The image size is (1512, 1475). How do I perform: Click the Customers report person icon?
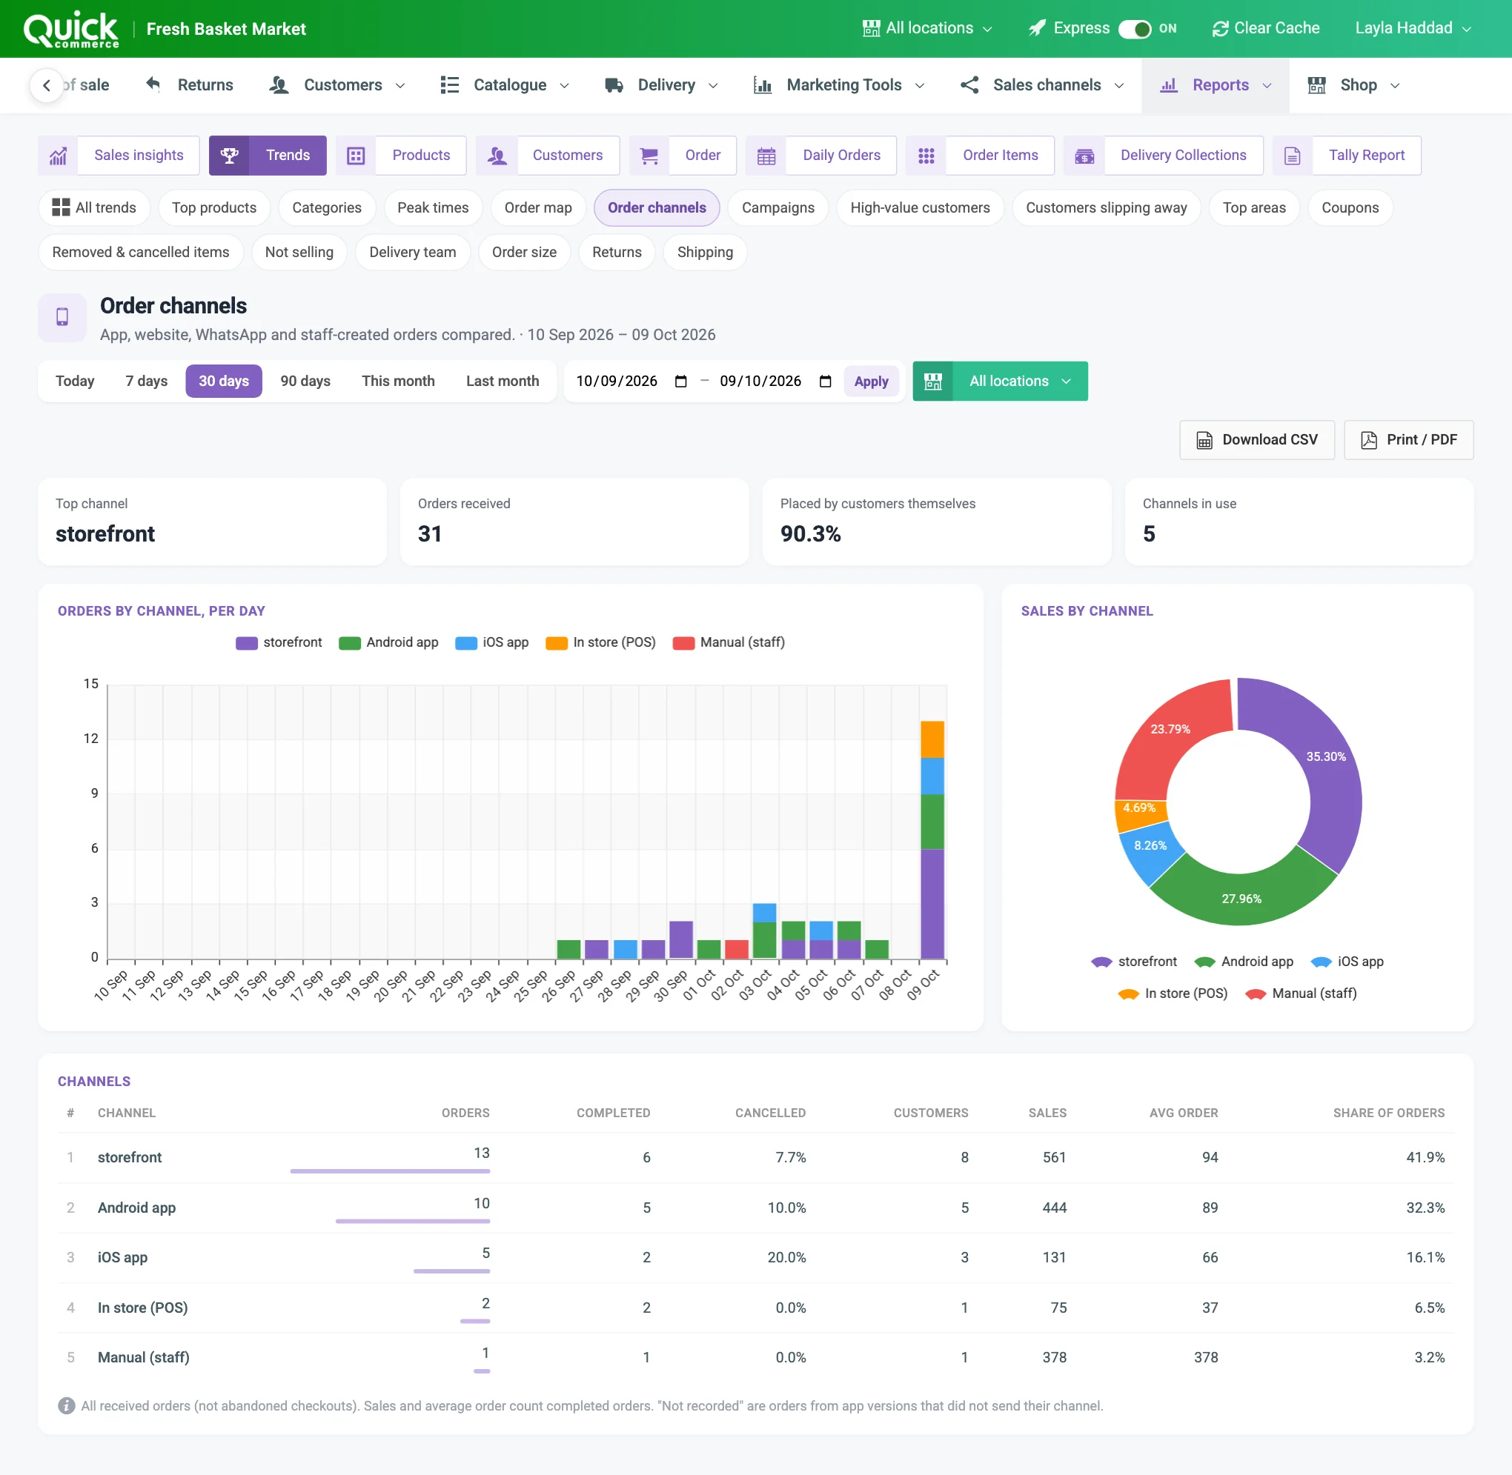click(x=497, y=156)
